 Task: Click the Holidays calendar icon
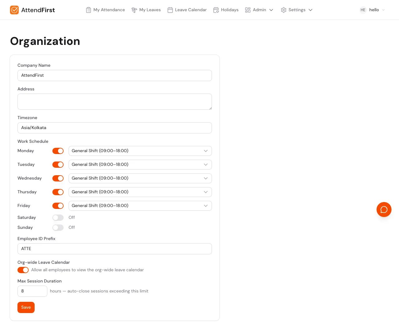216,10
